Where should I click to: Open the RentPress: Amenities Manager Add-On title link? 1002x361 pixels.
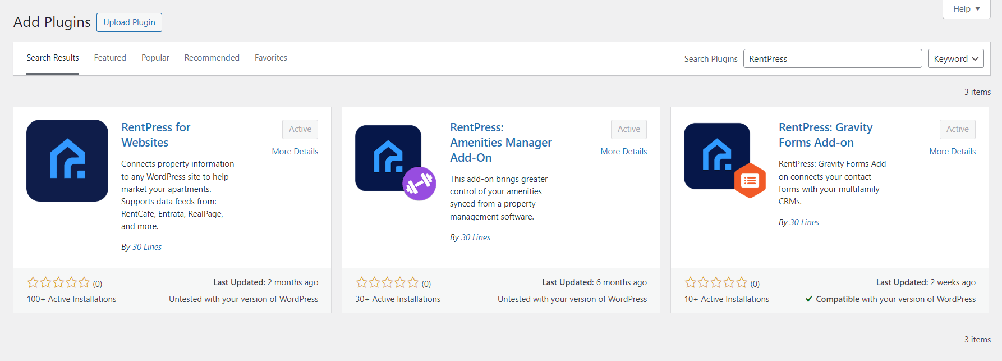[501, 143]
